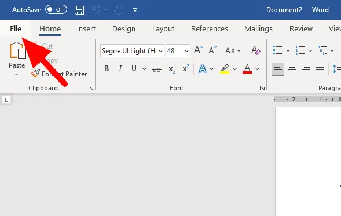Increase font size with larger A
This screenshot has height=216, width=341.
point(199,50)
